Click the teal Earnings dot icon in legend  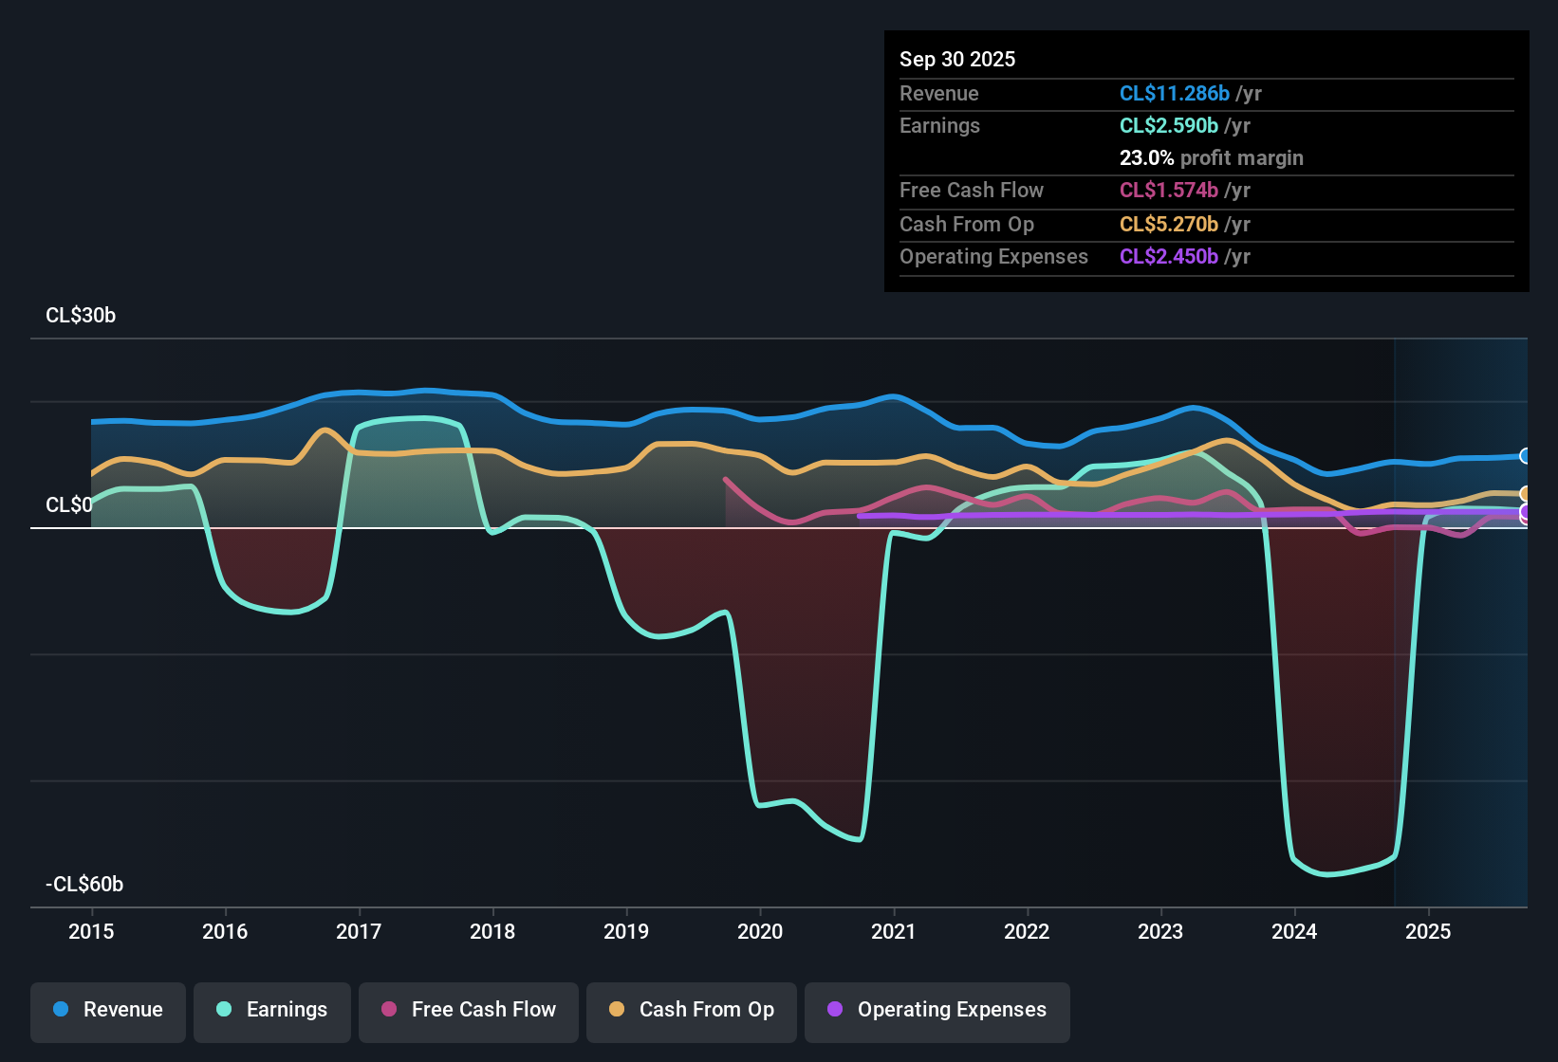pos(224,1011)
